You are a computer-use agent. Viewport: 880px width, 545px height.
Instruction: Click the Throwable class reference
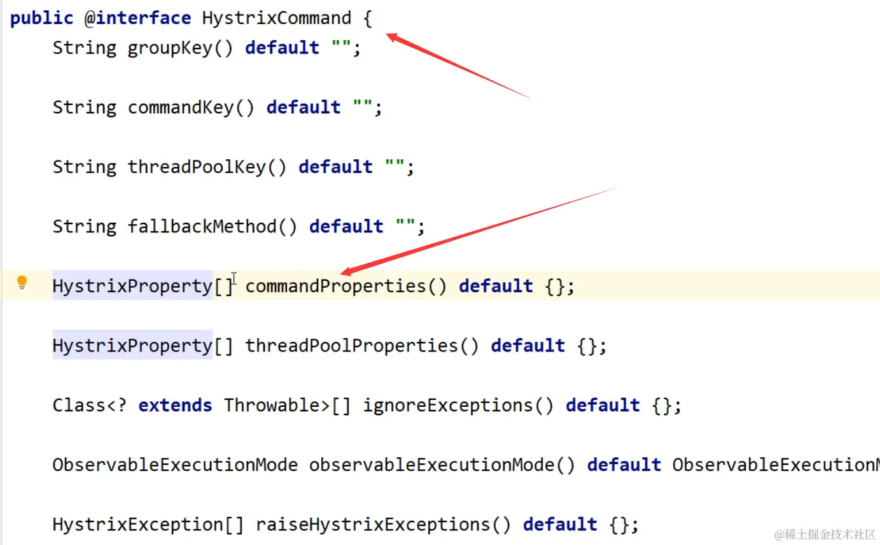click(277, 405)
